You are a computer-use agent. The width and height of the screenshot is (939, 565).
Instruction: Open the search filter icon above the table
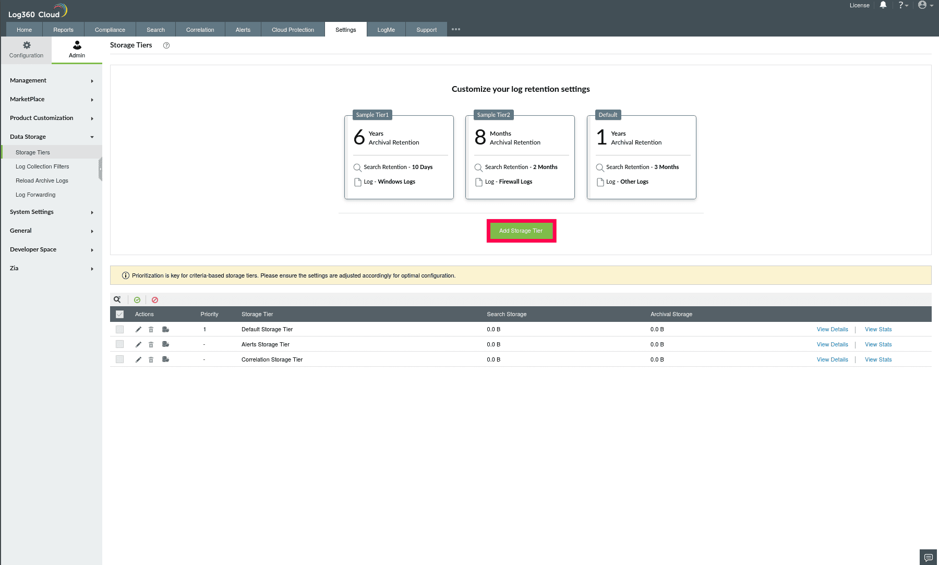point(117,299)
